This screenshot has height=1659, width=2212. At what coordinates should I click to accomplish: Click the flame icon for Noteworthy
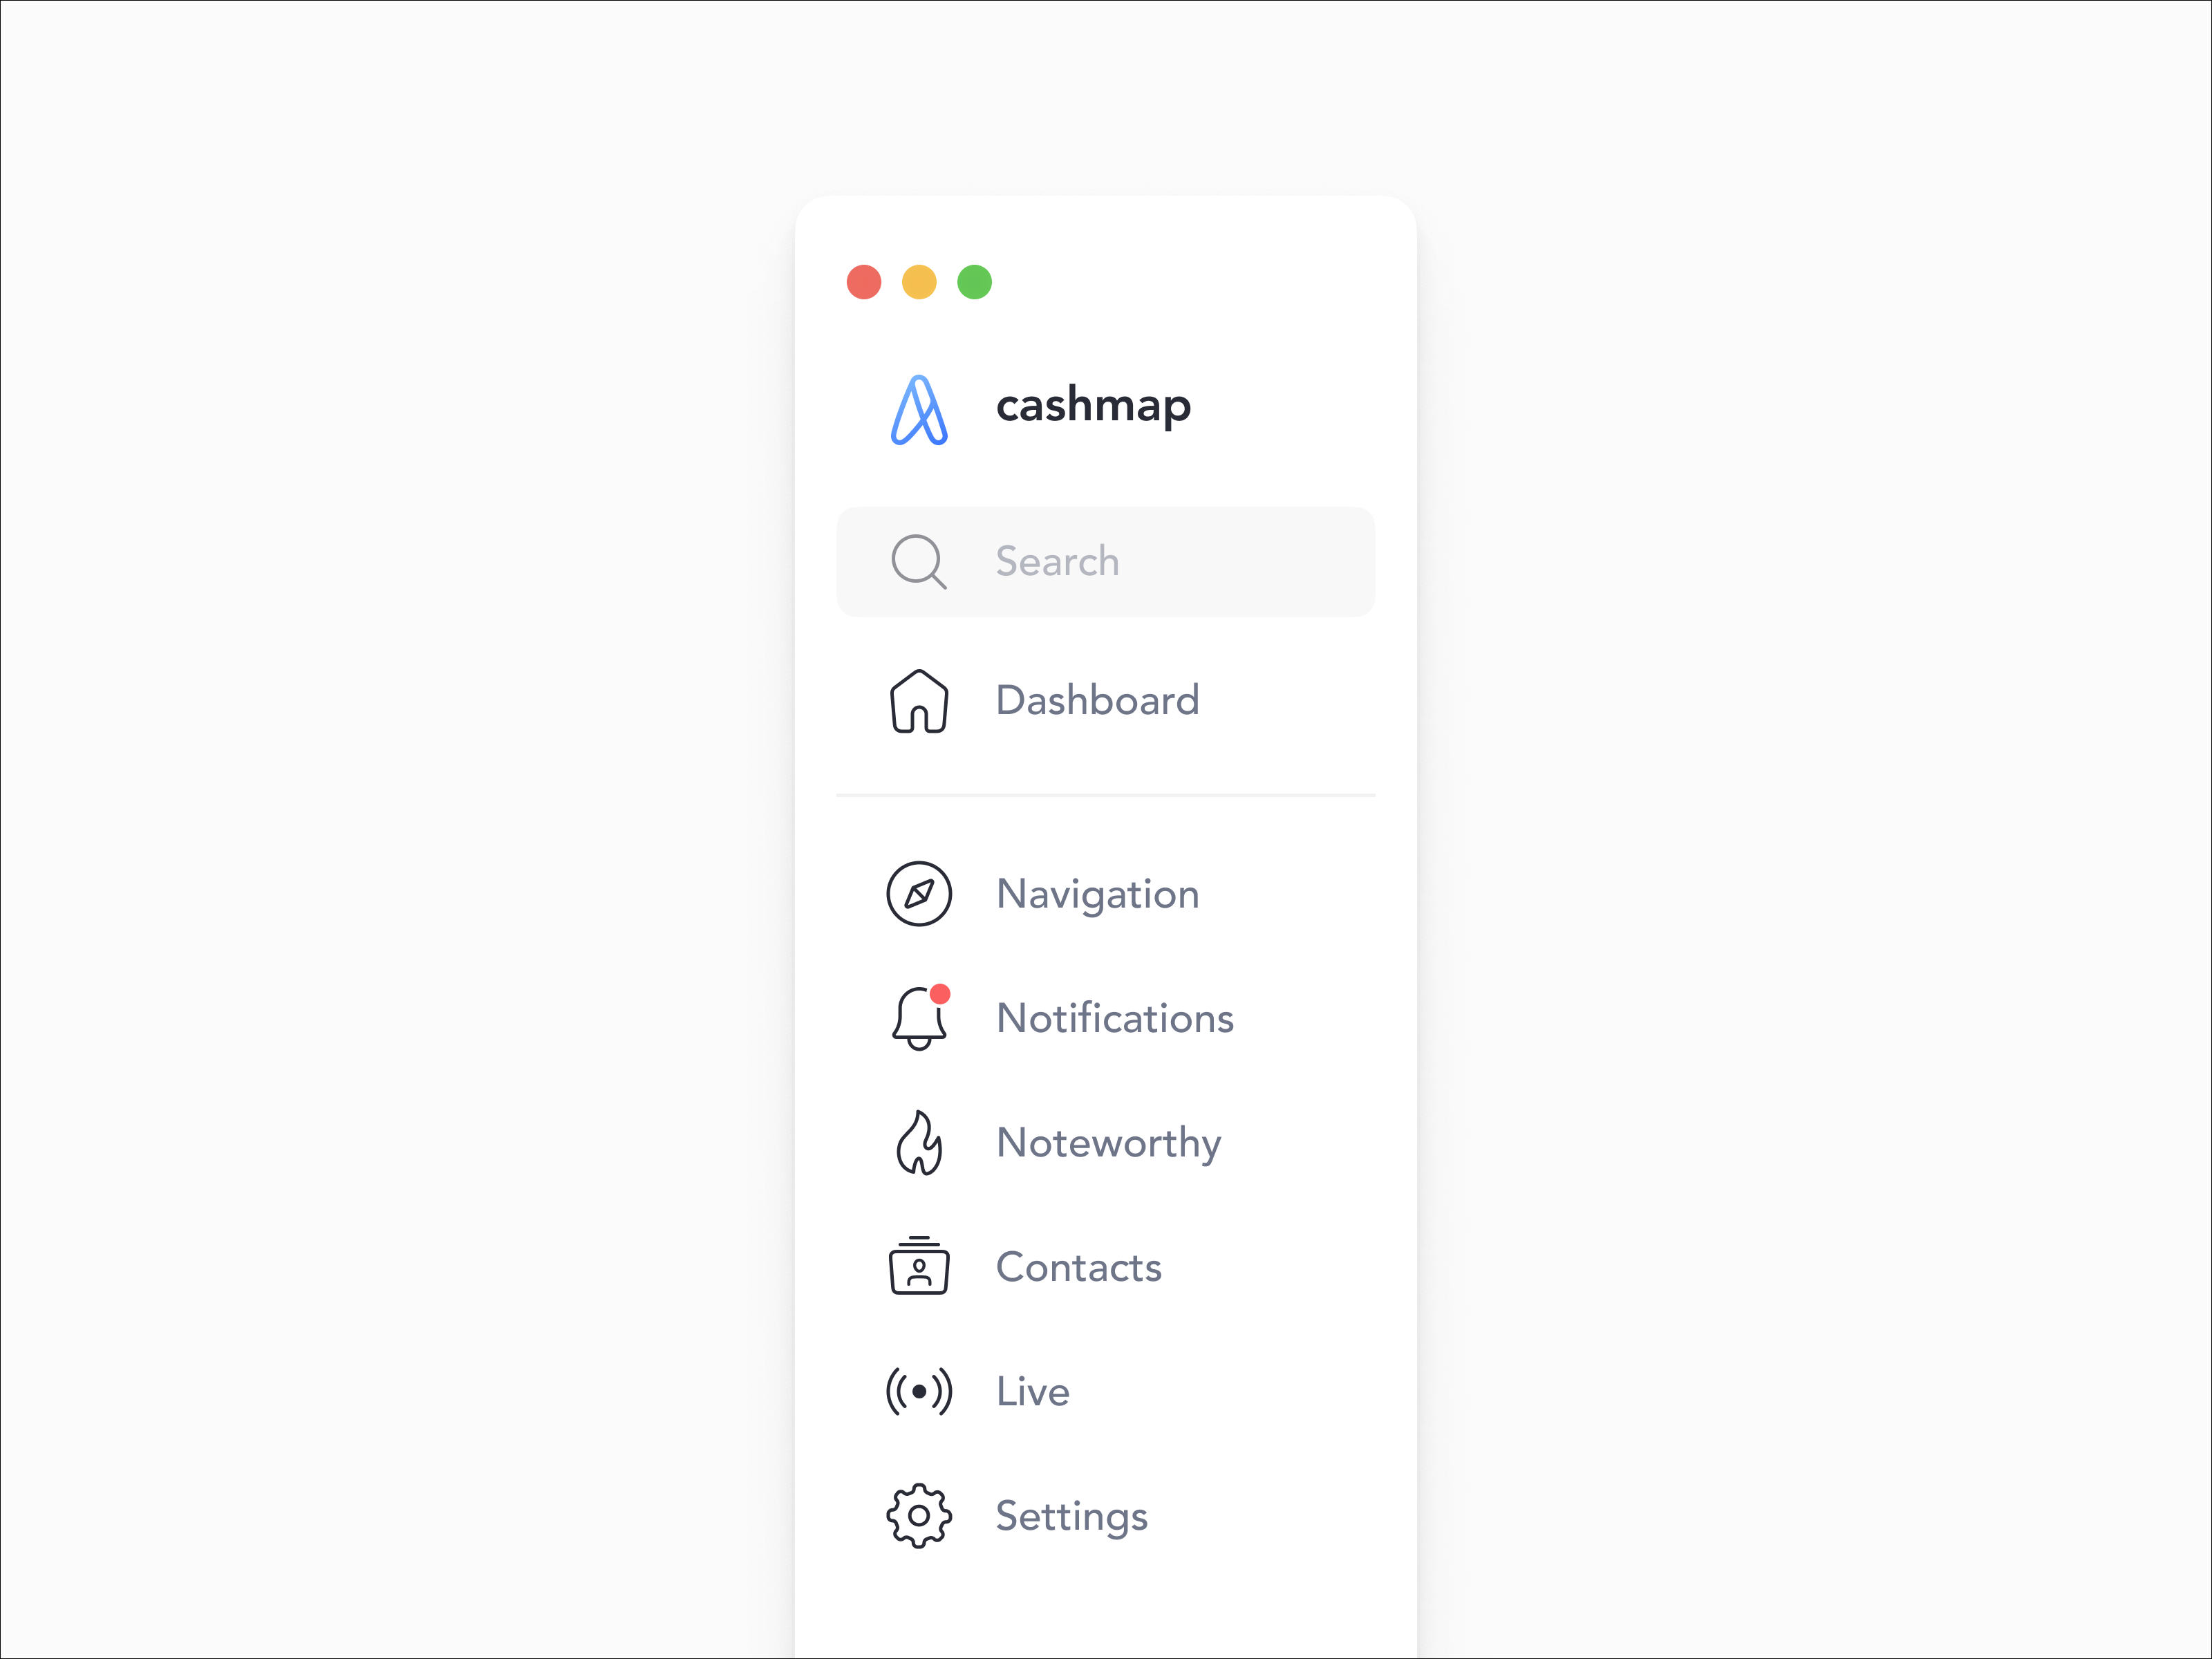pyautogui.click(x=919, y=1143)
